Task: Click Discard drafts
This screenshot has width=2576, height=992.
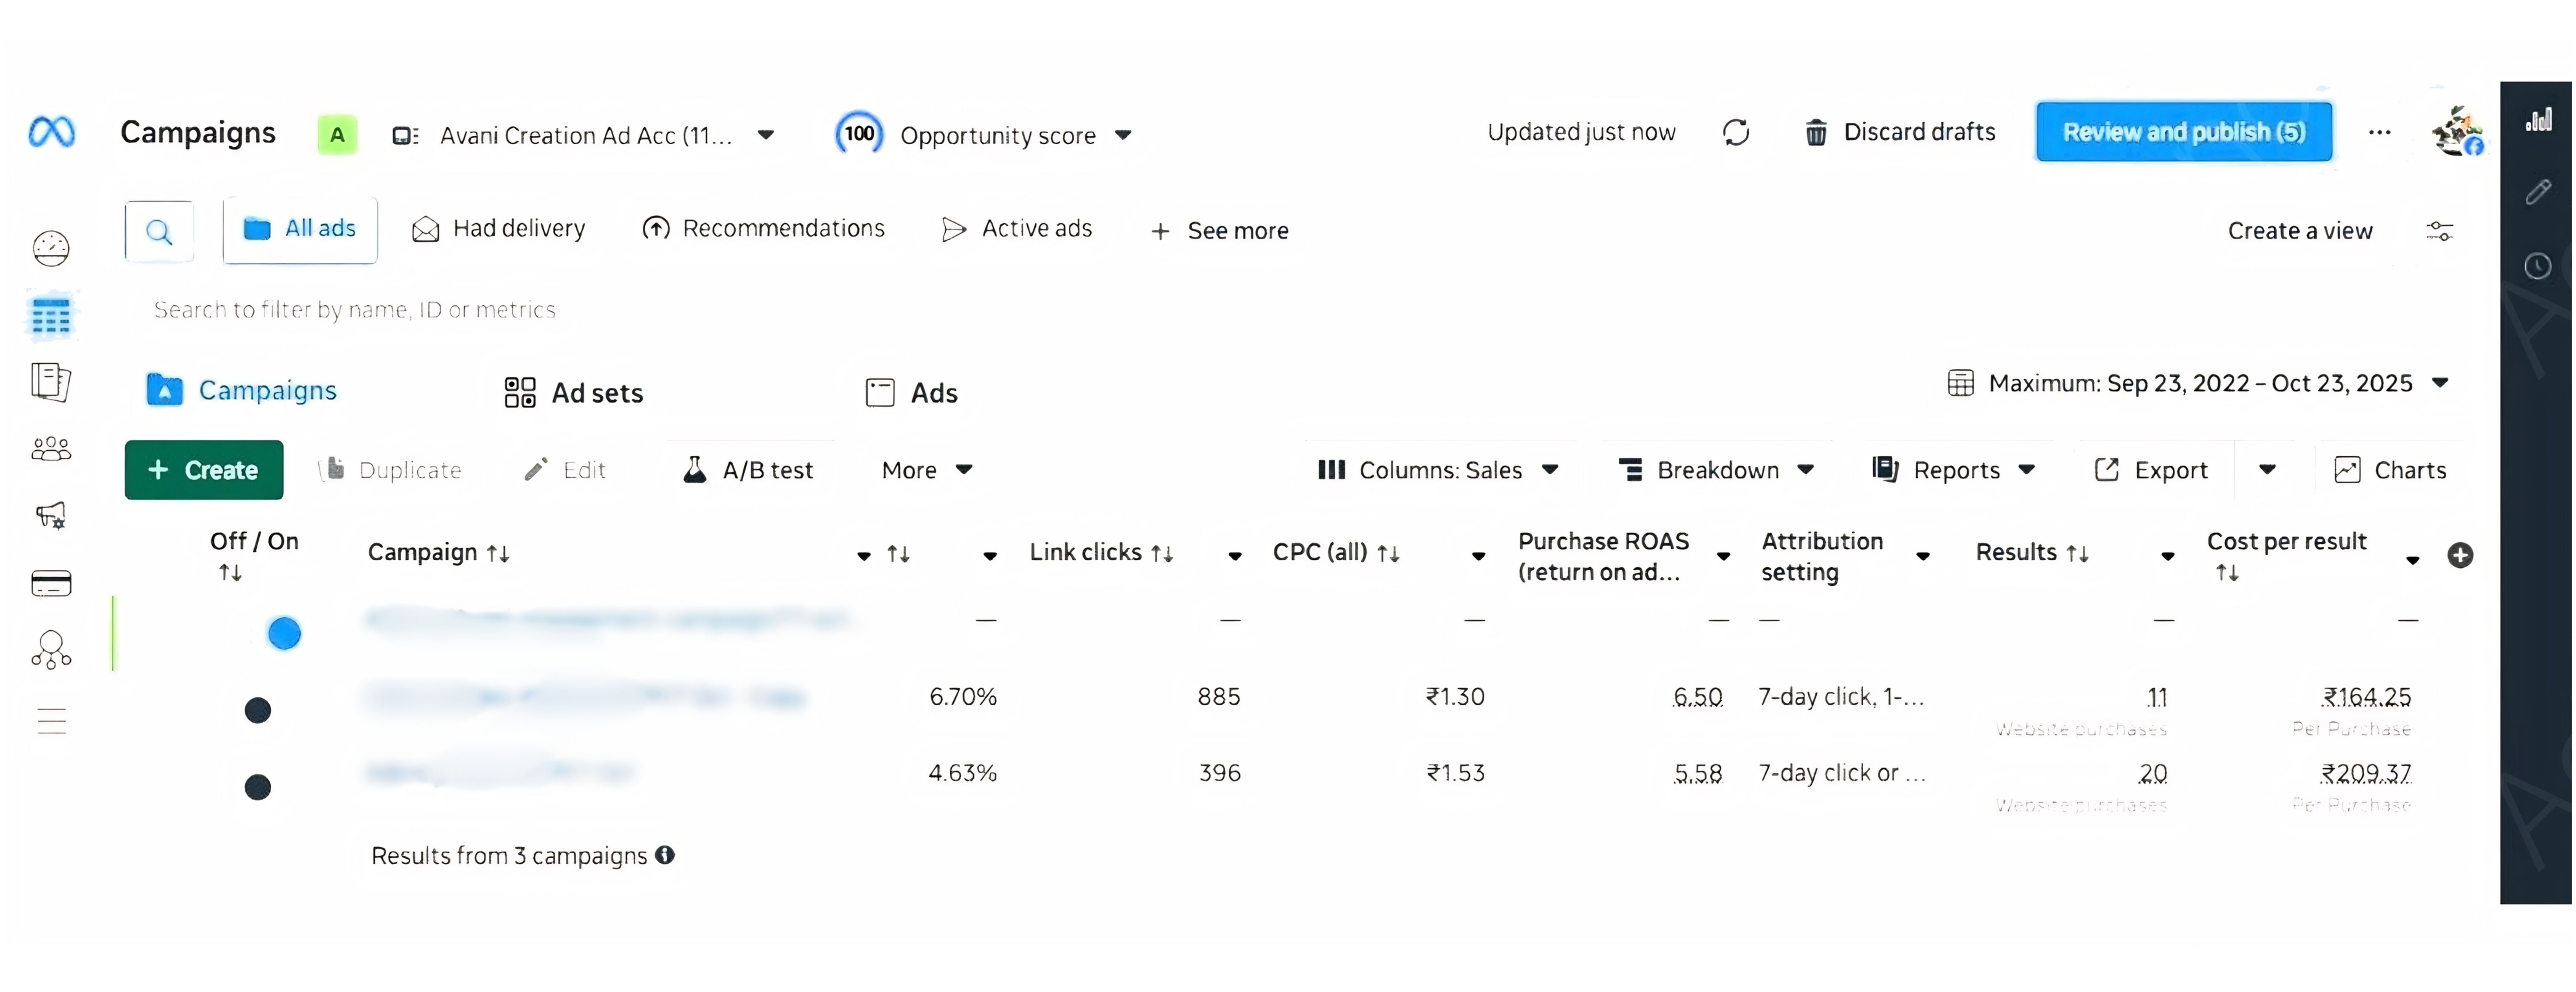Action: pos(1900,132)
